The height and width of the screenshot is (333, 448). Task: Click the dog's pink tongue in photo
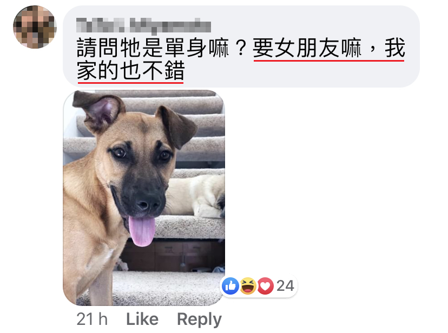141,231
